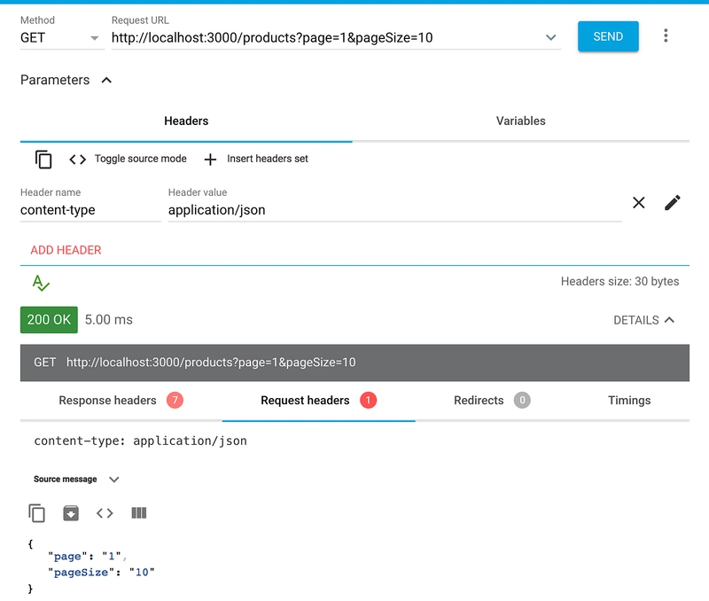Expand the Request URL history chevron
709x601 pixels.
pos(550,37)
